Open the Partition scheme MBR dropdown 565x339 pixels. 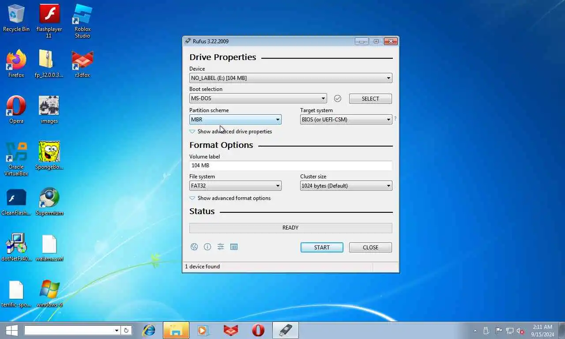pyautogui.click(x=235, y=120)
